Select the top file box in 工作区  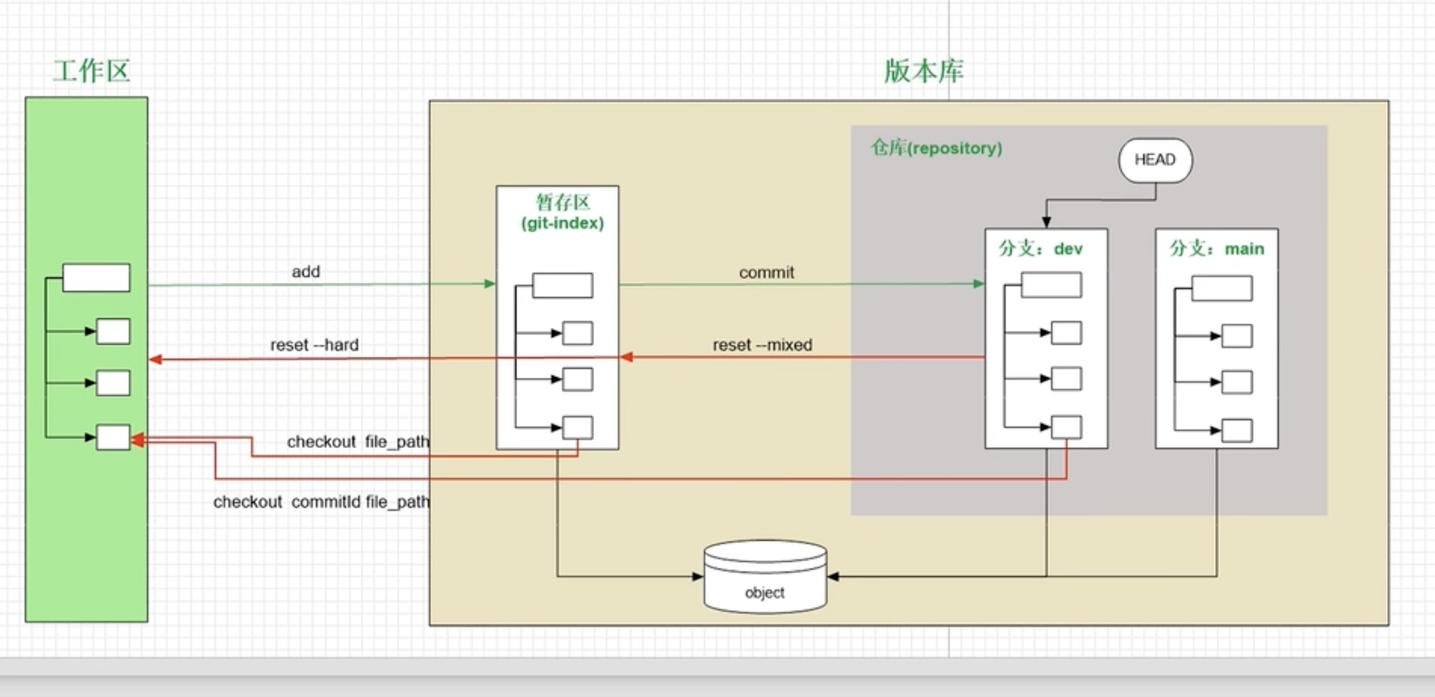(x=95, y=276)
